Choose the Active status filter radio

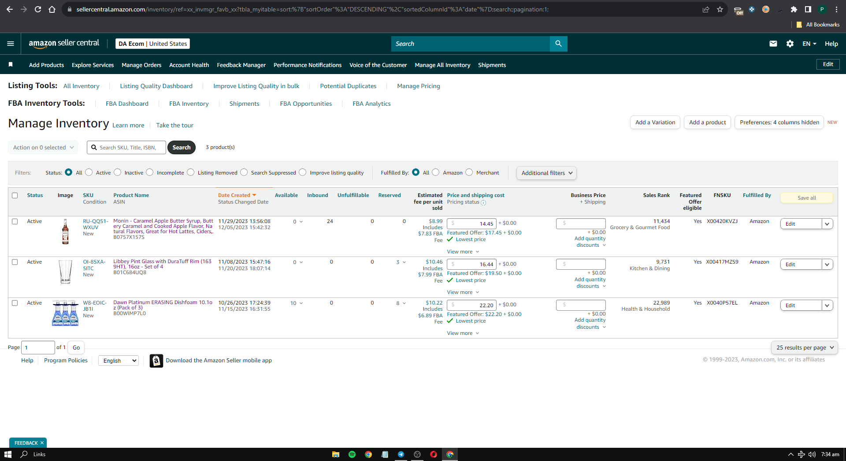pyautogui.click(x=89, y=172)
